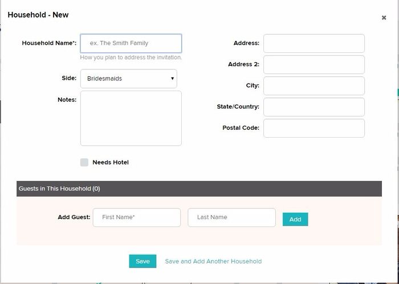Click the guest First Name field
399x284 pixels.
tap(136, 217)
